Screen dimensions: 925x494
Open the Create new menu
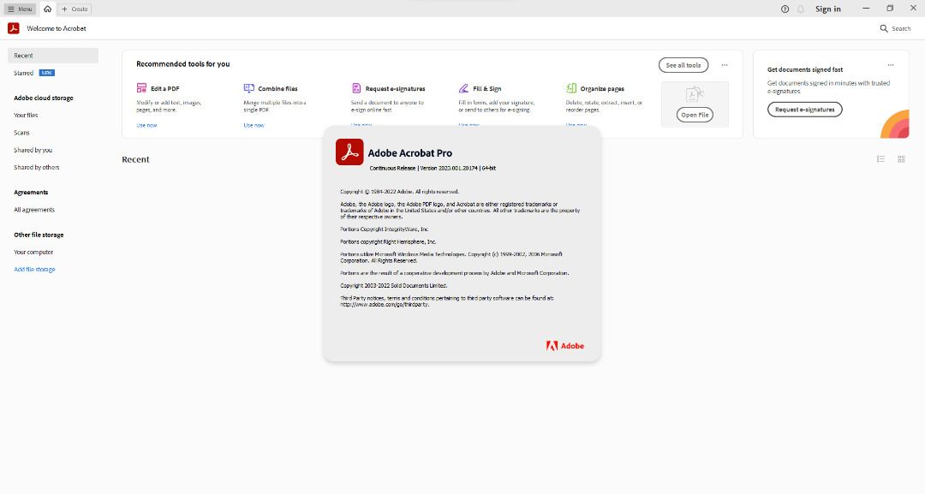(x=75, y=9)
